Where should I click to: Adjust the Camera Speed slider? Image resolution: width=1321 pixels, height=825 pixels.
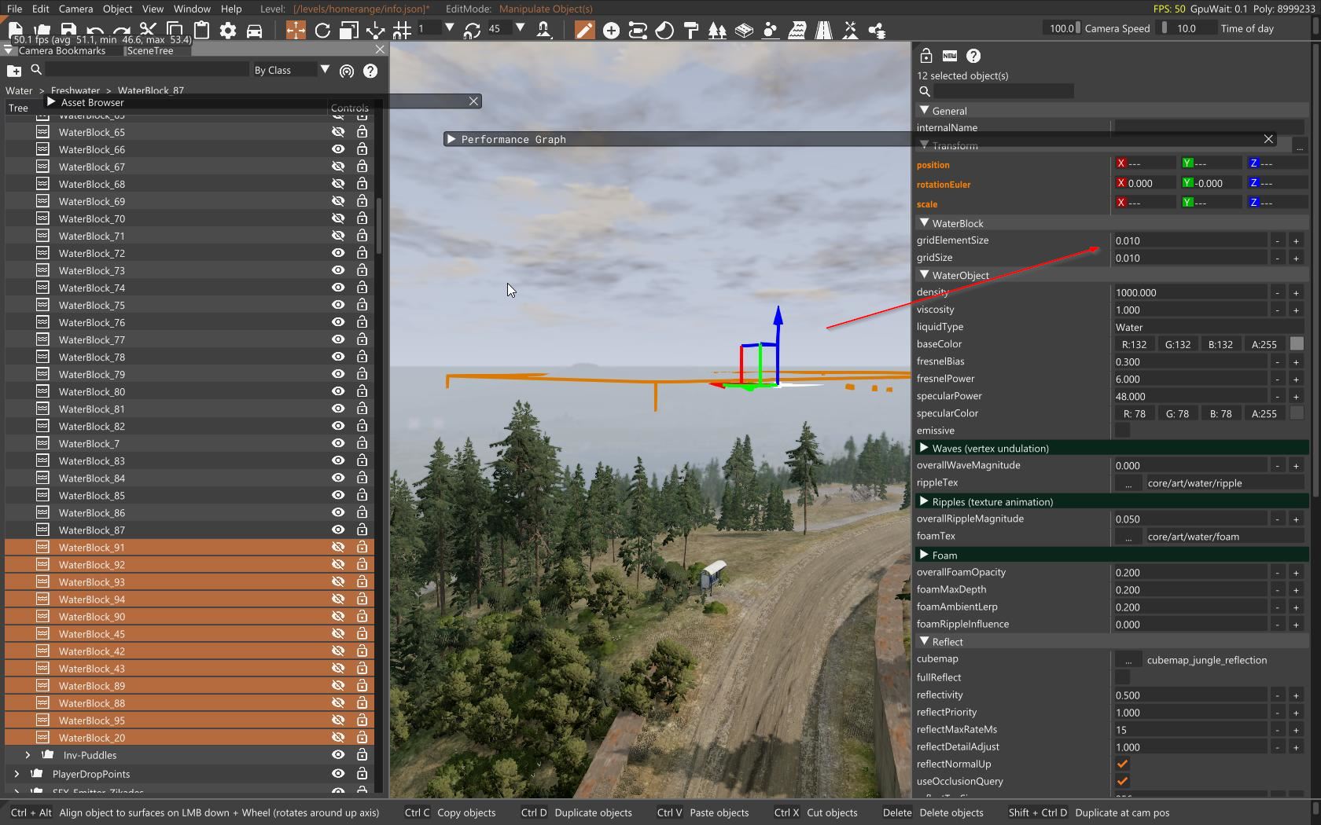pyautogui.click(x=1062, y=28)
